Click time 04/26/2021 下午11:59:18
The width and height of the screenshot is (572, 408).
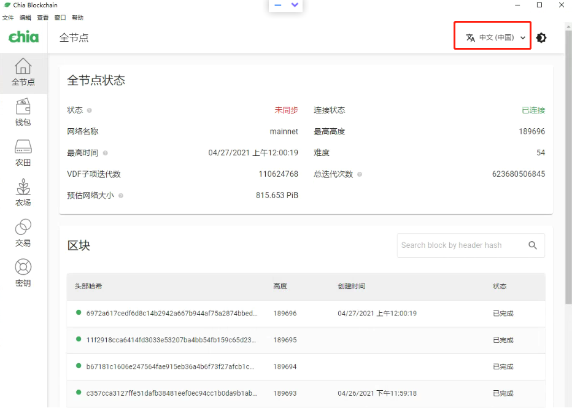(x=377, y=393)
